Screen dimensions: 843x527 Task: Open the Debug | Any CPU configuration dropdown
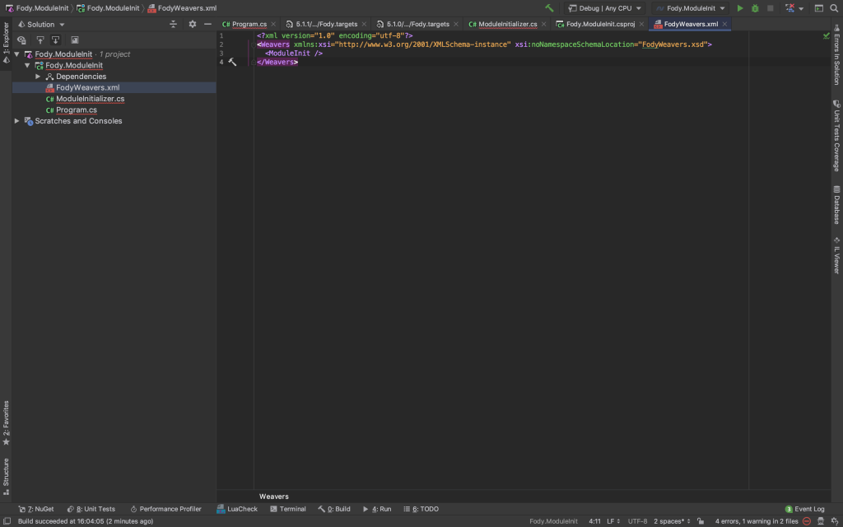(605, 8)
